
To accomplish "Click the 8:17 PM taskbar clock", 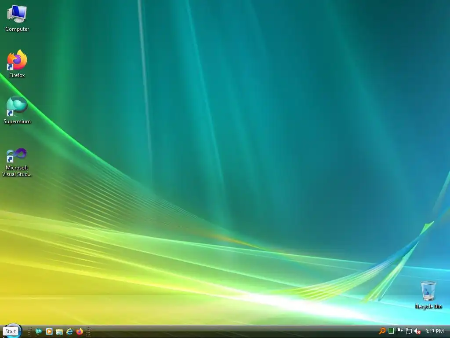I will click(x=435, y=331).
